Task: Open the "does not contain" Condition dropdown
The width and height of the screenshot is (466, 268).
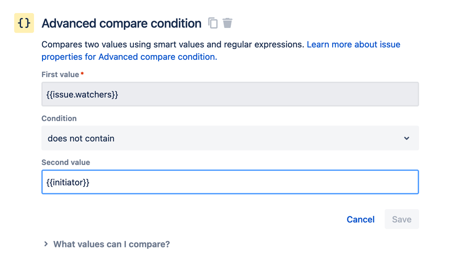Action: pyautogui.click(x=224, y=138)
